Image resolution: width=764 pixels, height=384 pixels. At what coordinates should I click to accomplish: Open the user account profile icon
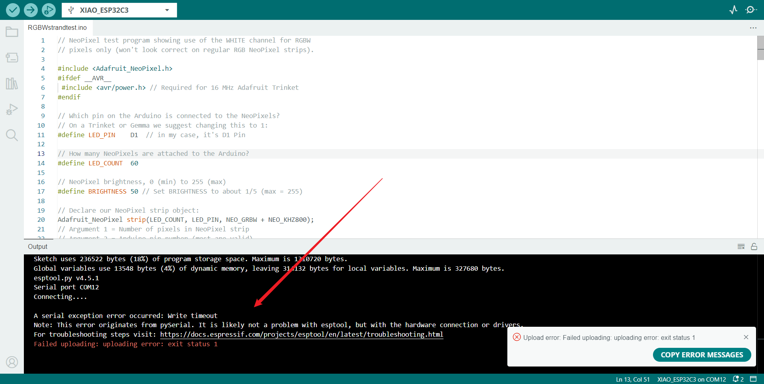click(12, 362)
